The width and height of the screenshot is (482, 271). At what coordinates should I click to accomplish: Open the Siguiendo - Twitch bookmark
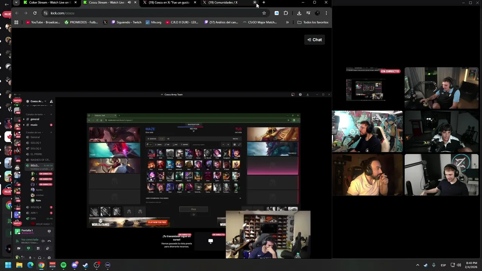tap(127, 23)
